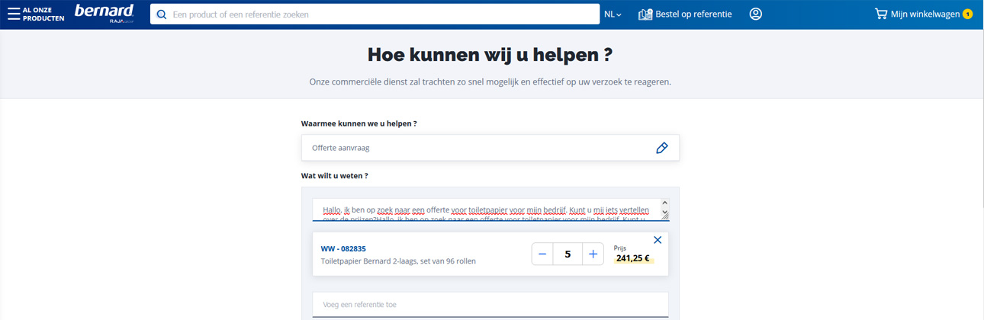
Task: Expand the NL language selector
Action: point(613,14)
